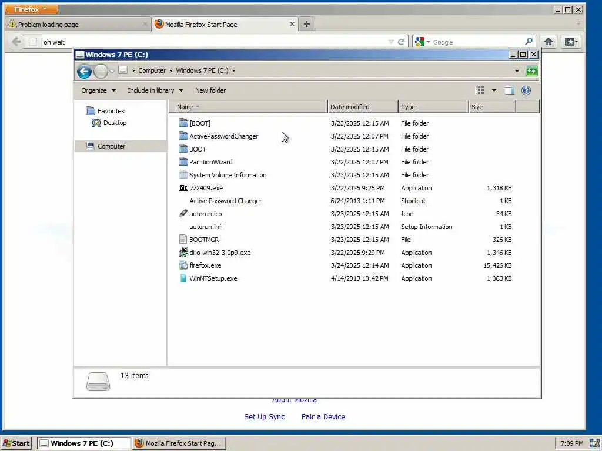This screenshot has height=451, width=602.
Task: Click the green Refresh icon in Explorer
Action: click(x=531, y=71)
